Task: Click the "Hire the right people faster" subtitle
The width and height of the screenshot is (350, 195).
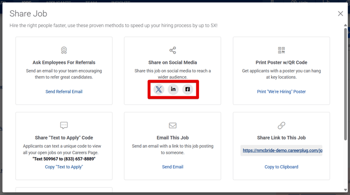Action: pyautogui.click(x=113, y=26)
